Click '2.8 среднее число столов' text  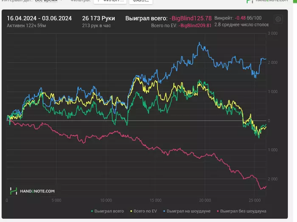tap(241, 25)
